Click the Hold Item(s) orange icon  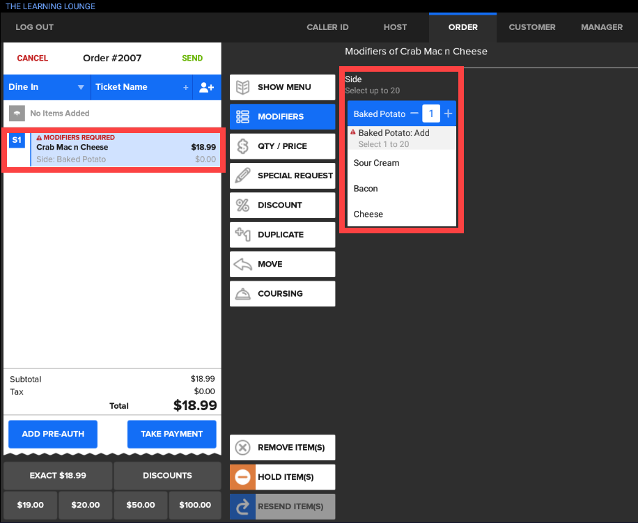point(242,477)
